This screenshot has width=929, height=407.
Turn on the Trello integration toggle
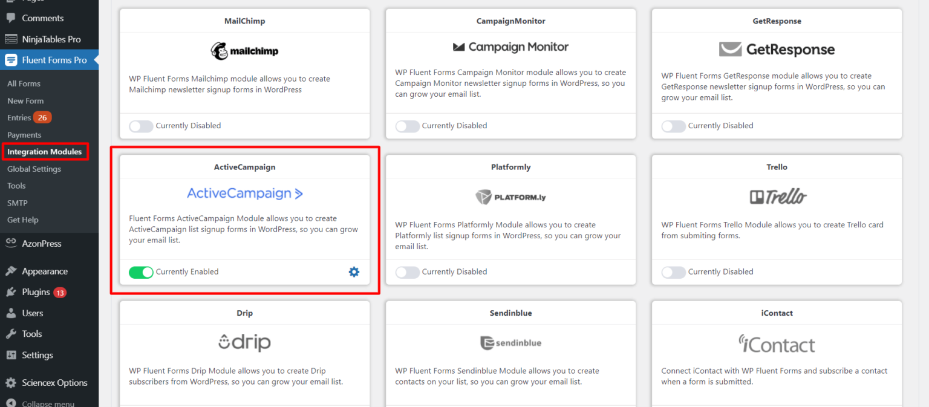(x=673, y=272)
